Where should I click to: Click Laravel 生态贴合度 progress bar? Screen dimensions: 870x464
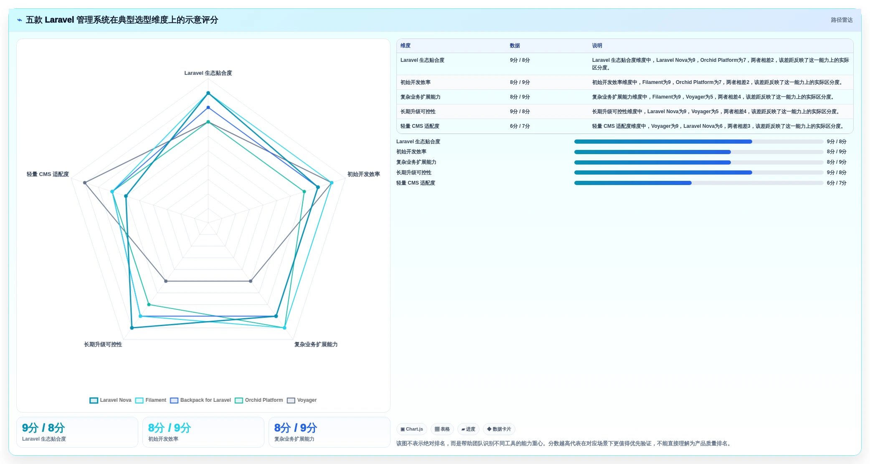tap(698, 142)
